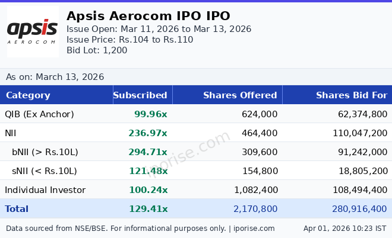Click the Apsis Aerocom logo

pos(33,31)
